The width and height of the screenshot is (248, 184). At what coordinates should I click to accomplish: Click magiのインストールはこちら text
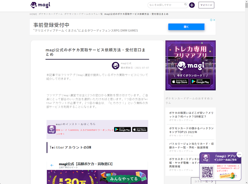point(76,124)
